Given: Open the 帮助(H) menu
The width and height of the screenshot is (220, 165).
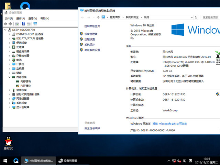Looking at the screenshot, I should pos(45,18).
